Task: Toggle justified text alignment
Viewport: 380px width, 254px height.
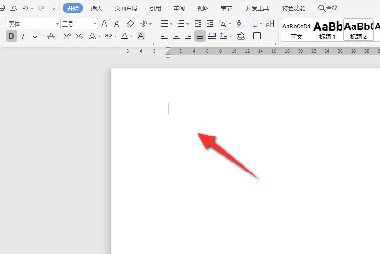Action: click(x=200, y=36)
